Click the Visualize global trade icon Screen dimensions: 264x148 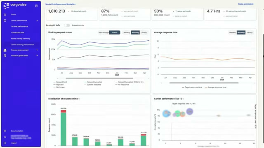[5, 55]
